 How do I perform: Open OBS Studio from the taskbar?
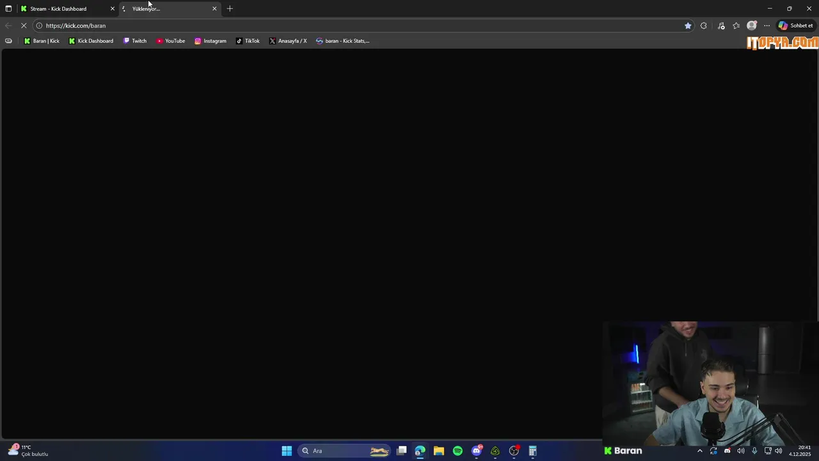click(514, 451)
